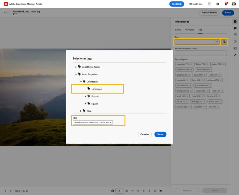Image resolution: width=239 pixels, height=195 pixels.
Task: Remove the mountain 79% smart tag
Action: [x=192, y=64]
